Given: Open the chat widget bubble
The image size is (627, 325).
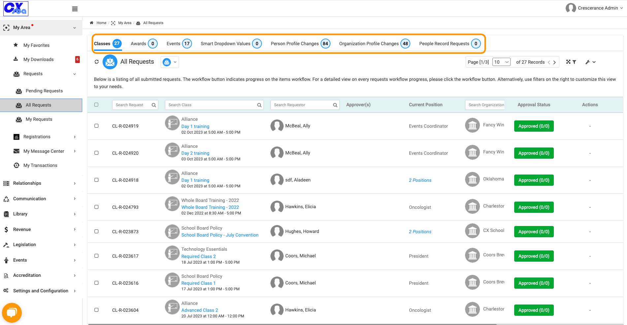Looking at the screenshot, I should pos(12,312).
